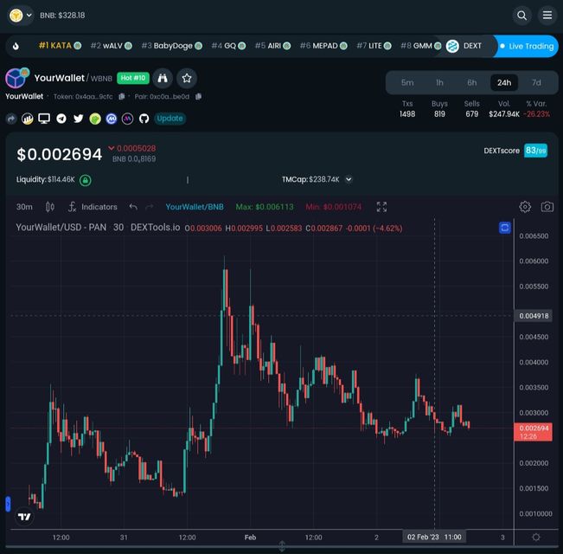Click the Max: $0.006113 label

tap(265, 207)
